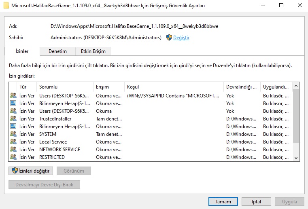308x209 pixels.
Task: Sort by the Uygulandı column header
Action: (x=276, y=87)
